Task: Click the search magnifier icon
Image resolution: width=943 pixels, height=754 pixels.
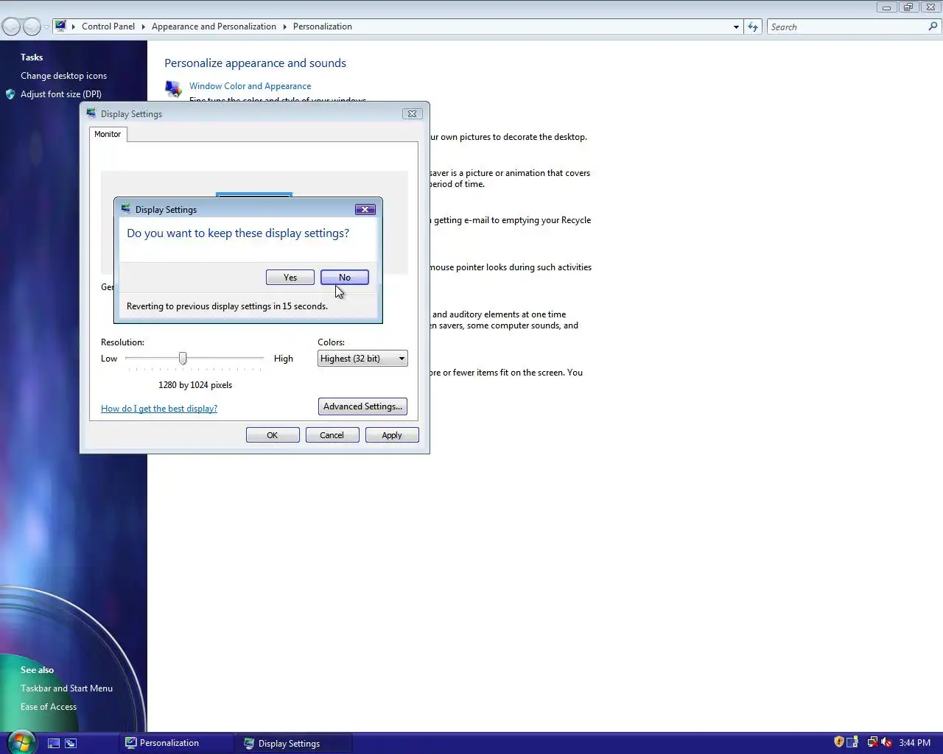Action: [x=933, y=27]
